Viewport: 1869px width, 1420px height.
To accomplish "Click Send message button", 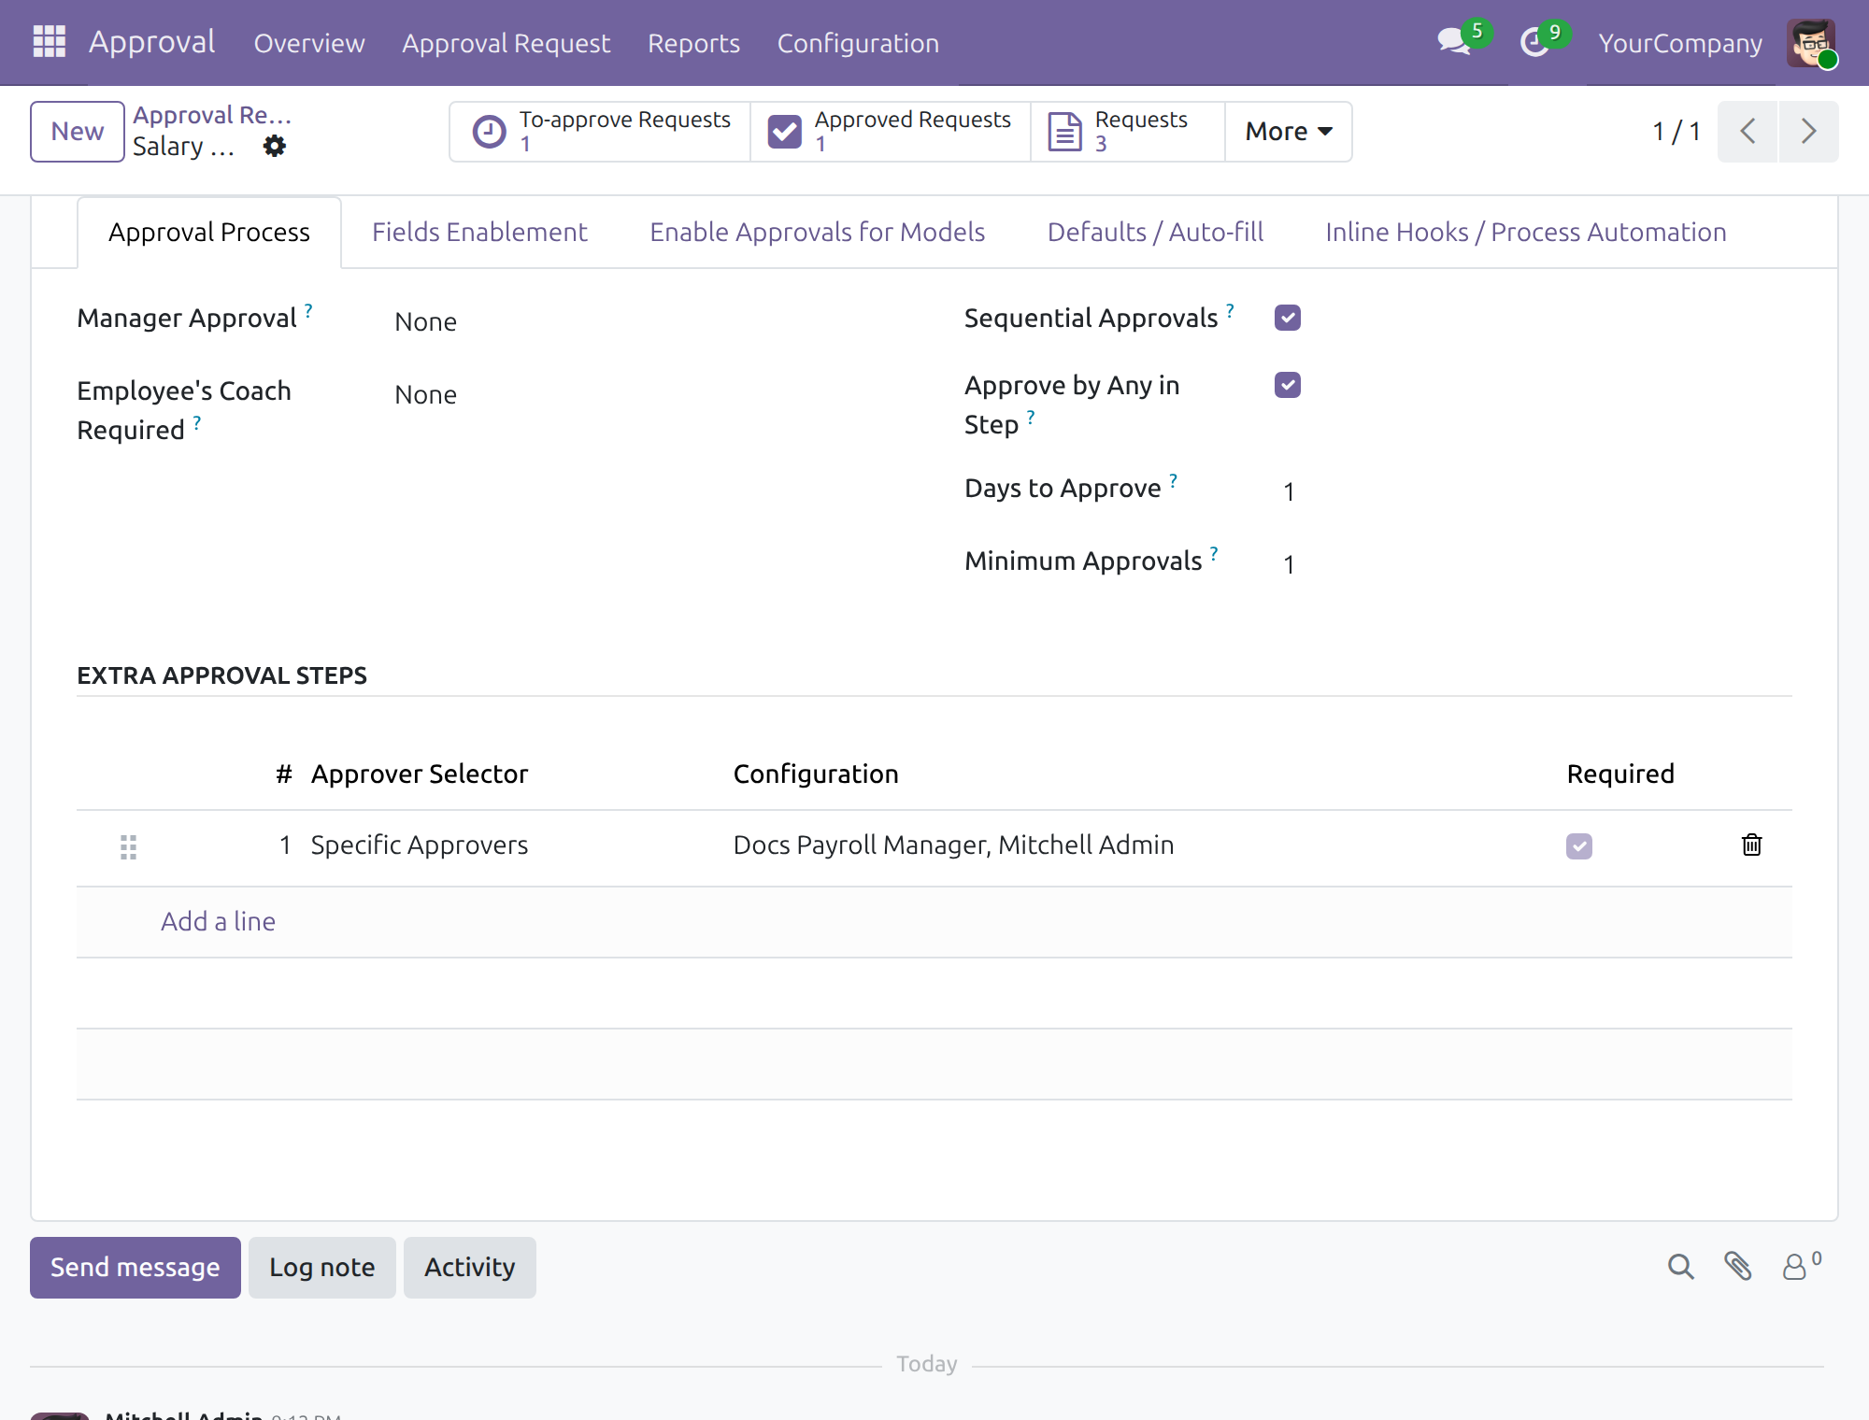I will (x=136, y=1267).
